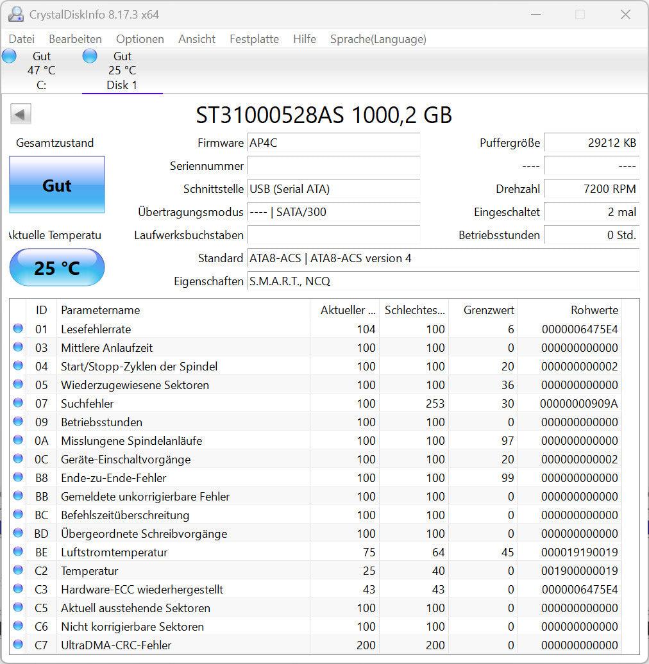Click the Parametername column header
The image size is (649, 664).
coord(100,310)
